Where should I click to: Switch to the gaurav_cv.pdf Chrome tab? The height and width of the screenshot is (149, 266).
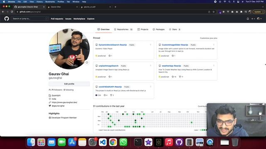point(95,7)
